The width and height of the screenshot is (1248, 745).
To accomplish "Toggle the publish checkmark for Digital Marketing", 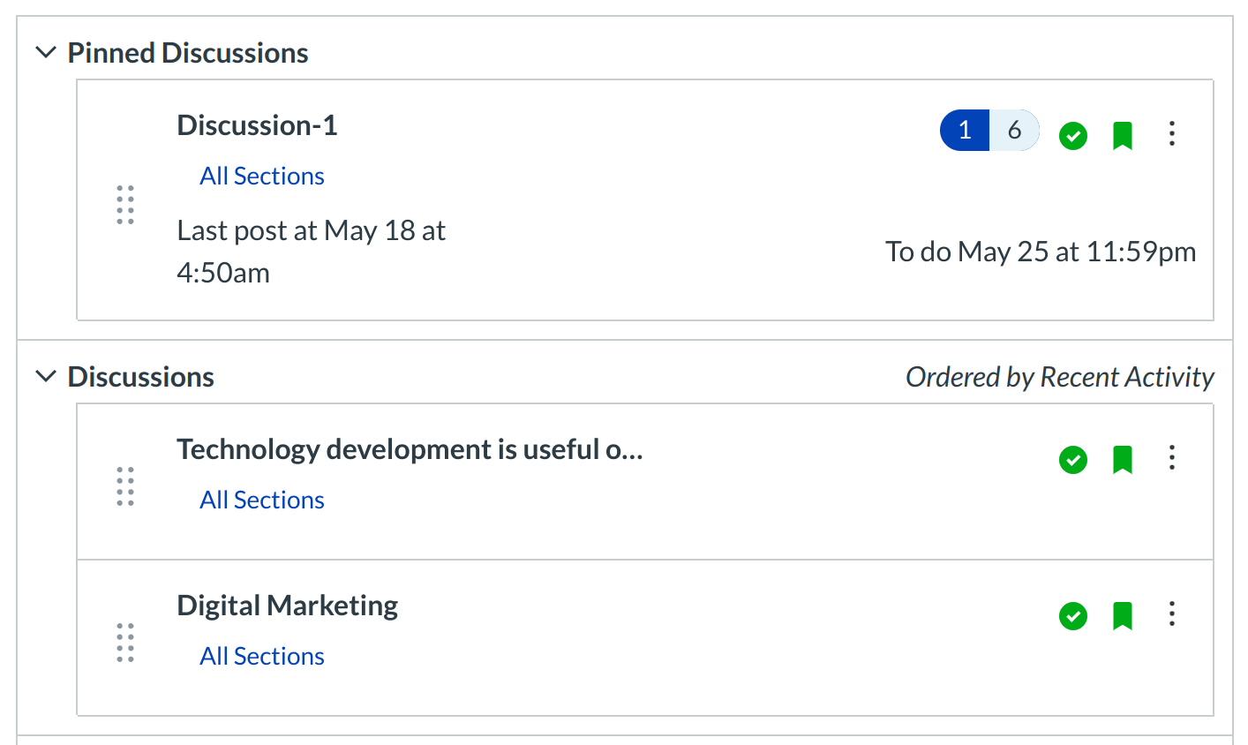I will tap(1072, 616).
